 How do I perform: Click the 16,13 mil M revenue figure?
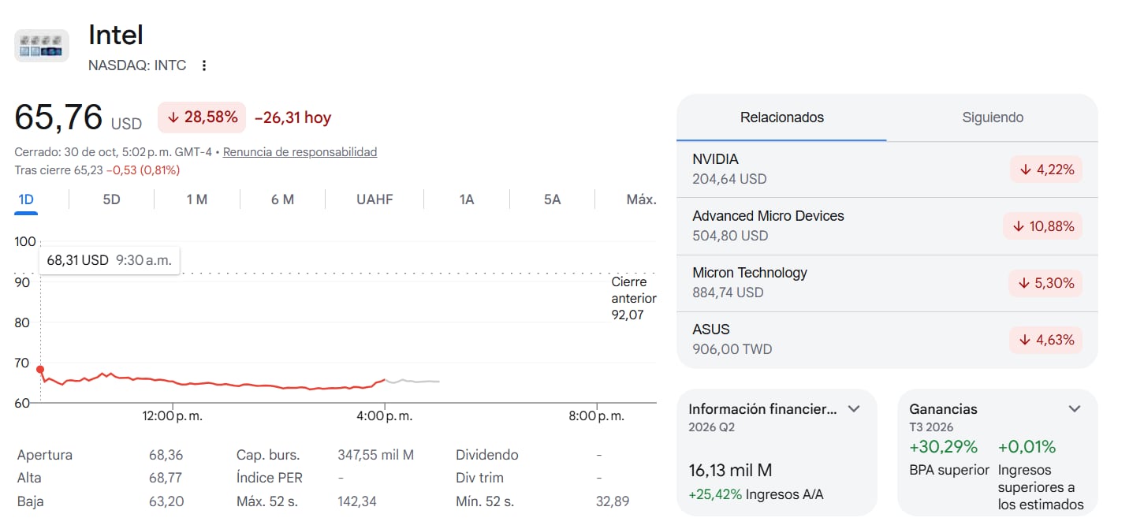(x=730, y=471)
